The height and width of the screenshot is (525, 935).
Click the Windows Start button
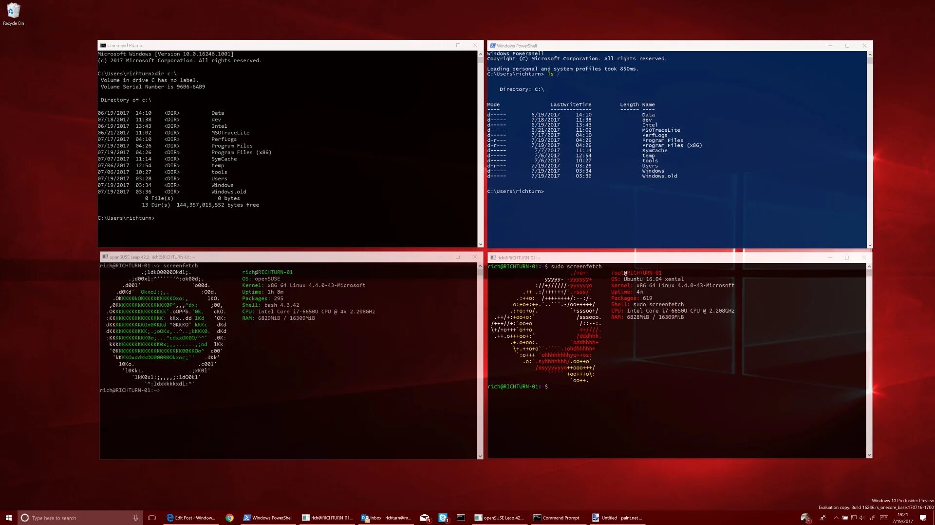pos(8,518)
